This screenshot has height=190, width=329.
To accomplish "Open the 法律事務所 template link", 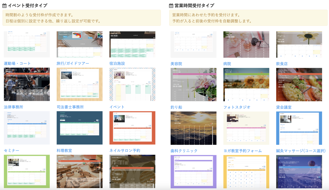I will (x=13, y=107).
